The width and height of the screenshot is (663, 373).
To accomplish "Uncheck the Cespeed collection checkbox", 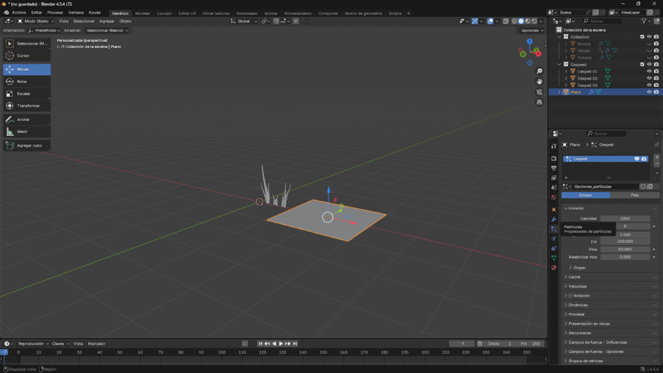I will click(x=642, y=64).
